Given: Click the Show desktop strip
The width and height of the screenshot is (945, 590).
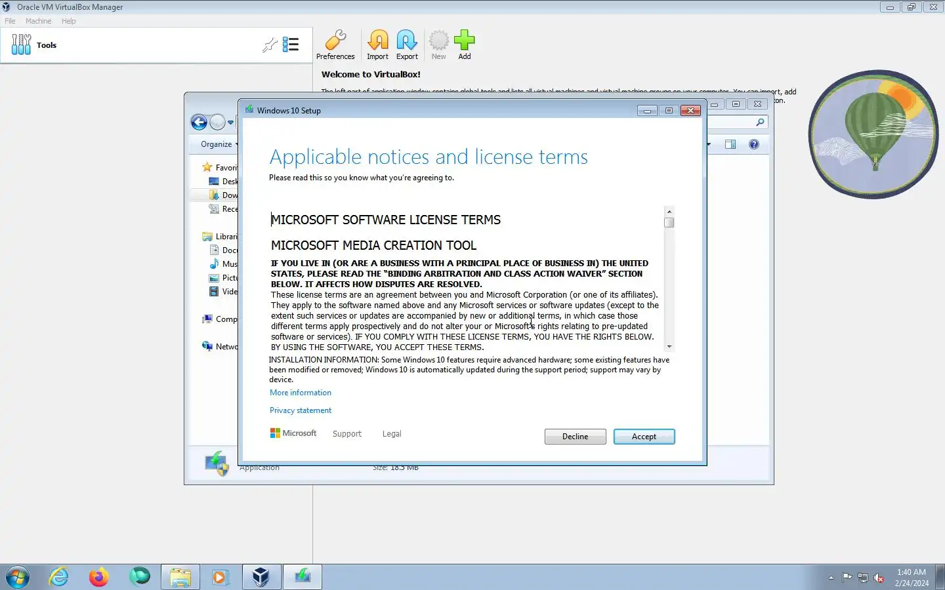Looking at the screenshot, I should coord(940,577).
